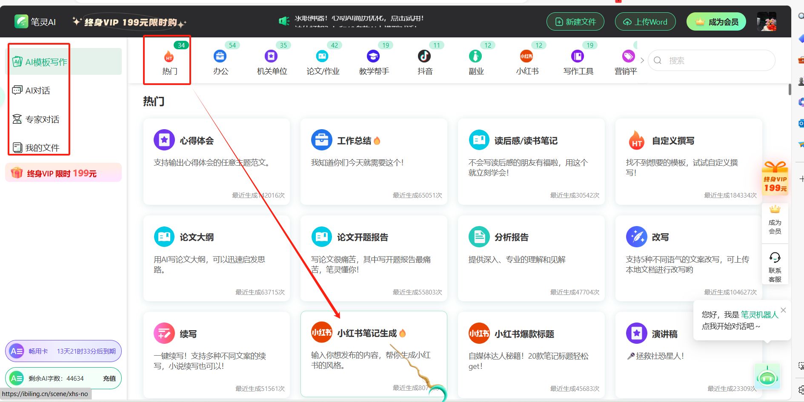The width and height of the screenshot is (804, 402).
Task: Click the 改写 feather icon
Action: point(637,237)
